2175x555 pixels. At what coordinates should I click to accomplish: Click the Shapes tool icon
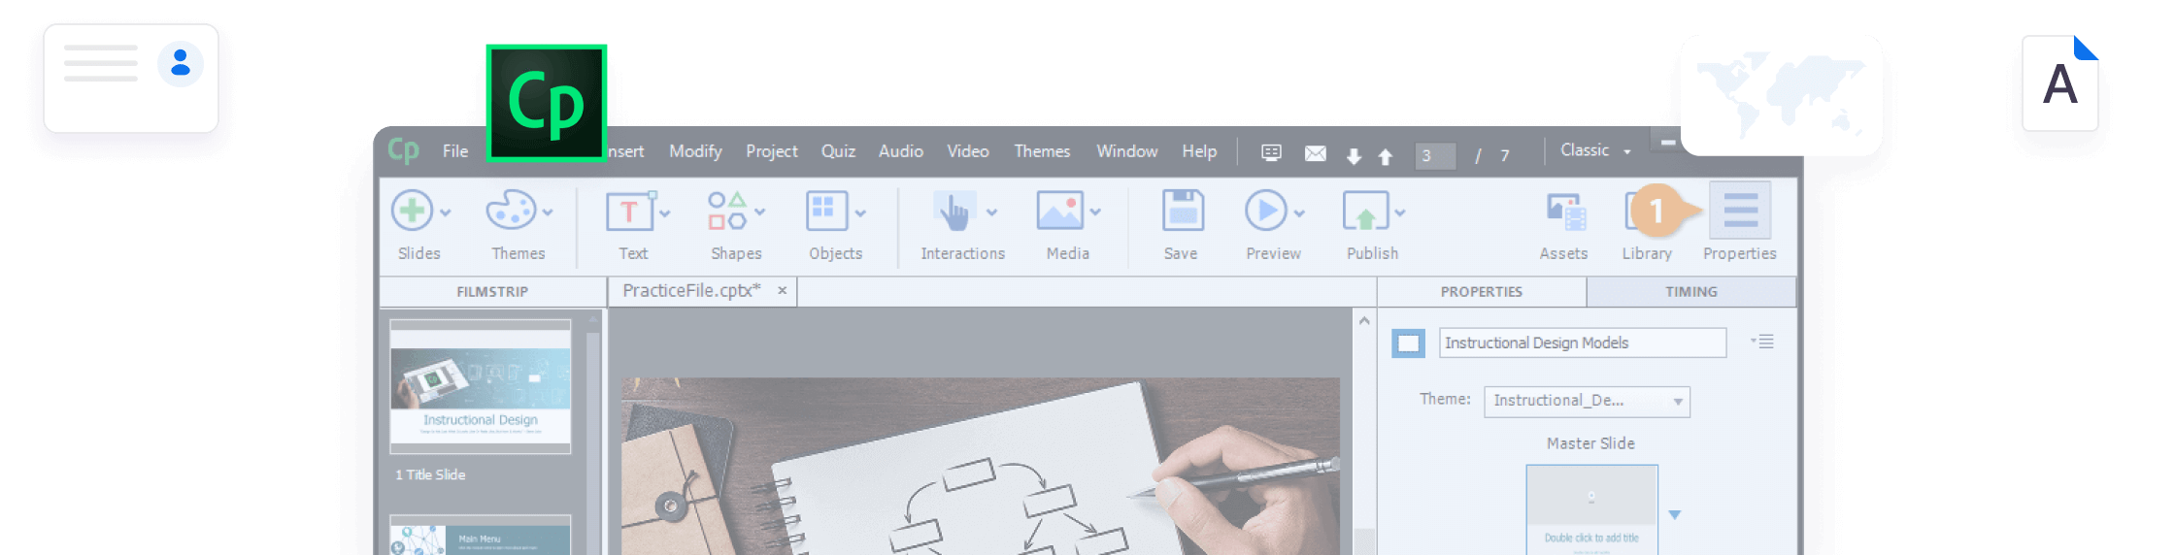pos(727,211)
